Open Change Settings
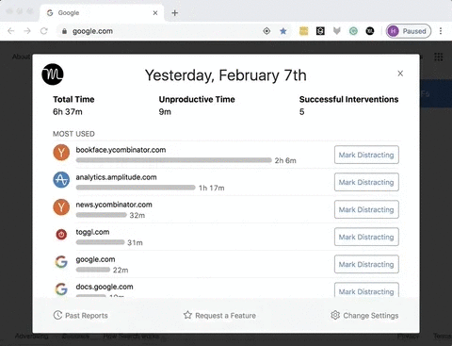 click(x=364, y=315)
